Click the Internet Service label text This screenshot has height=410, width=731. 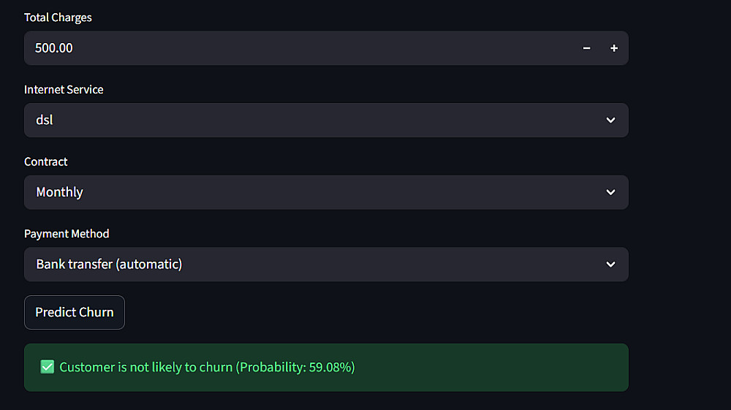[x=64, y=89]
